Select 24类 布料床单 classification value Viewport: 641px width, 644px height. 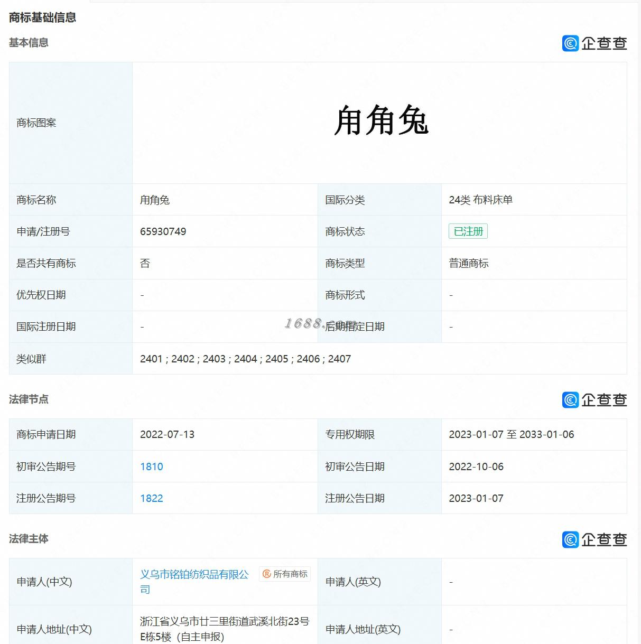[481, 200]
